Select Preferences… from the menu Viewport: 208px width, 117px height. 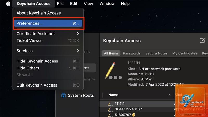48,23
